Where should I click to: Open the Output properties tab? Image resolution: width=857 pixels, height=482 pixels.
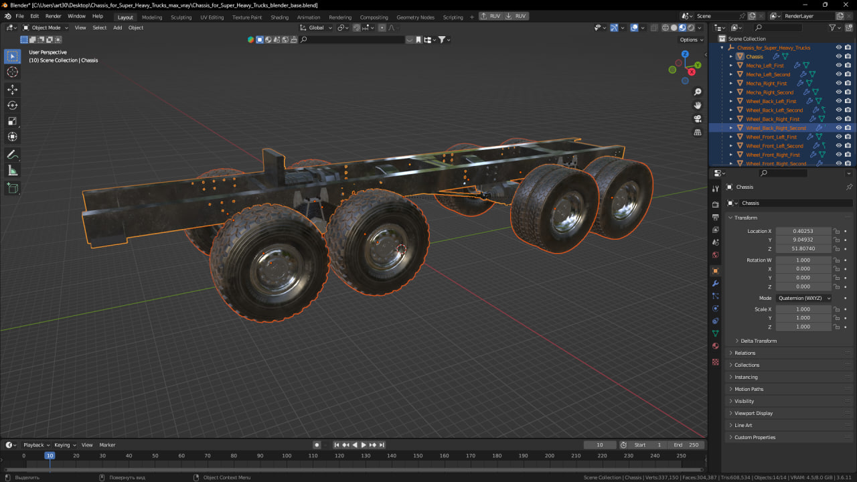tap(715, 218)
